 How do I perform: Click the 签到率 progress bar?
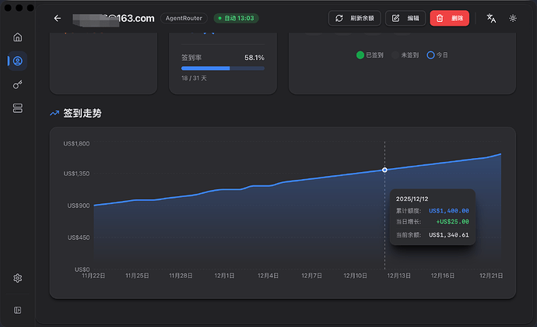click(x=223, y=69)
